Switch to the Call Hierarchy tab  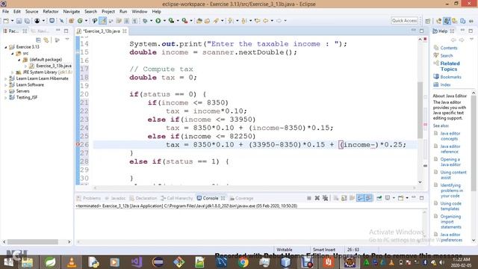[177, 198]
